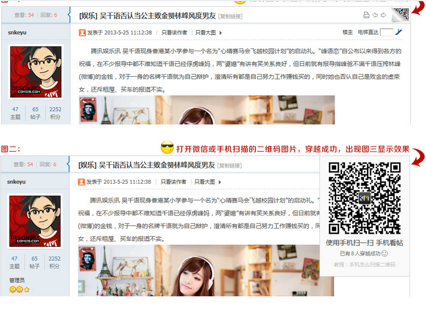
Task: Expand the arrow next to 只看大图 in 图二
Action: 220,182
